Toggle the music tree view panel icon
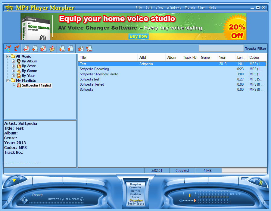271x211 pixels. [x=8, y=49]
